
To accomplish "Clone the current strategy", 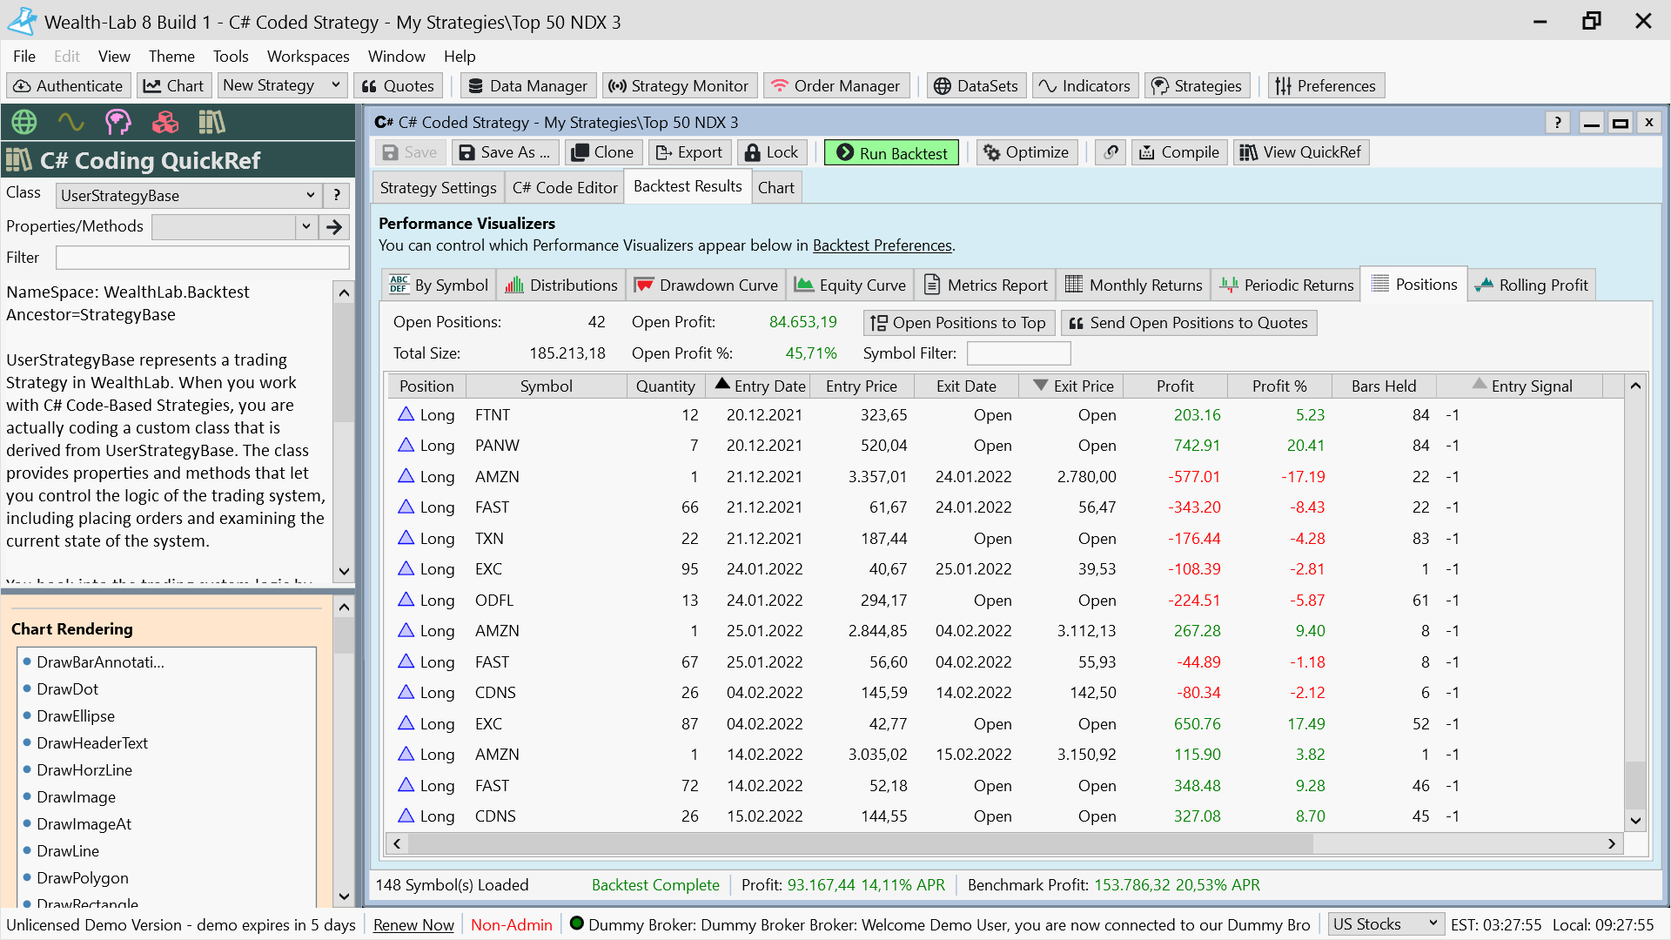I will (603, 152).
